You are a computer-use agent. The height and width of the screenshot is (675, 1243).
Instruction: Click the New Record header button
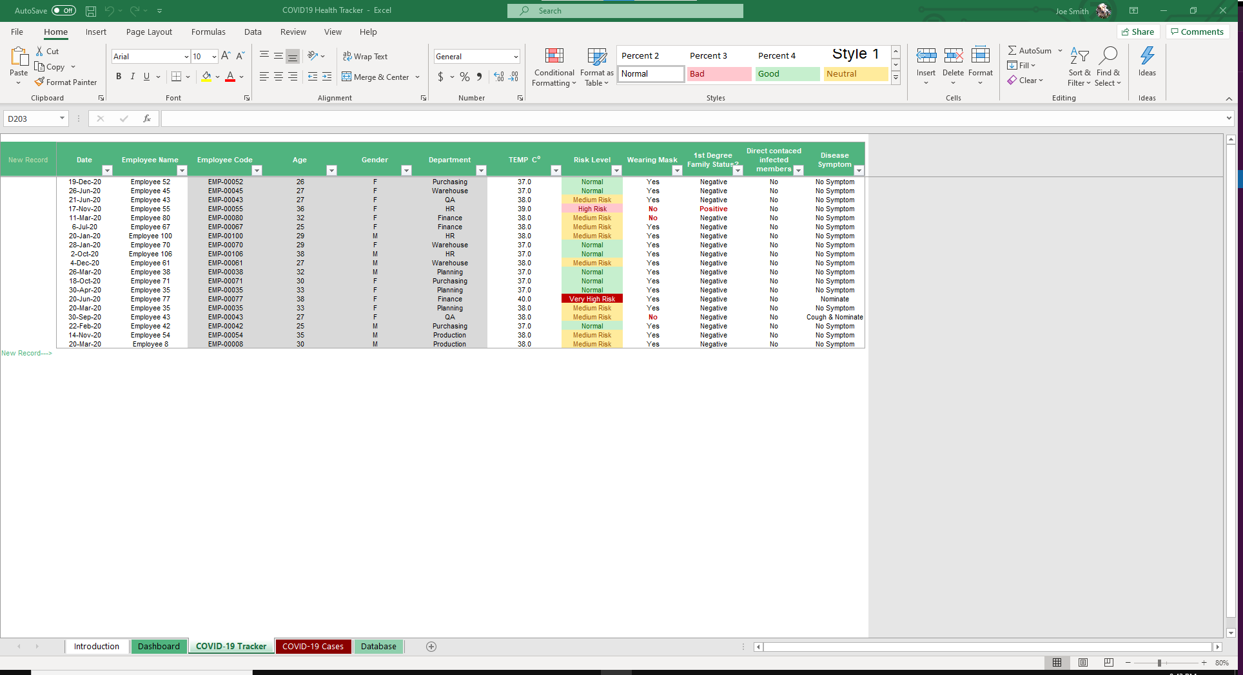click(x=28, y=160)
